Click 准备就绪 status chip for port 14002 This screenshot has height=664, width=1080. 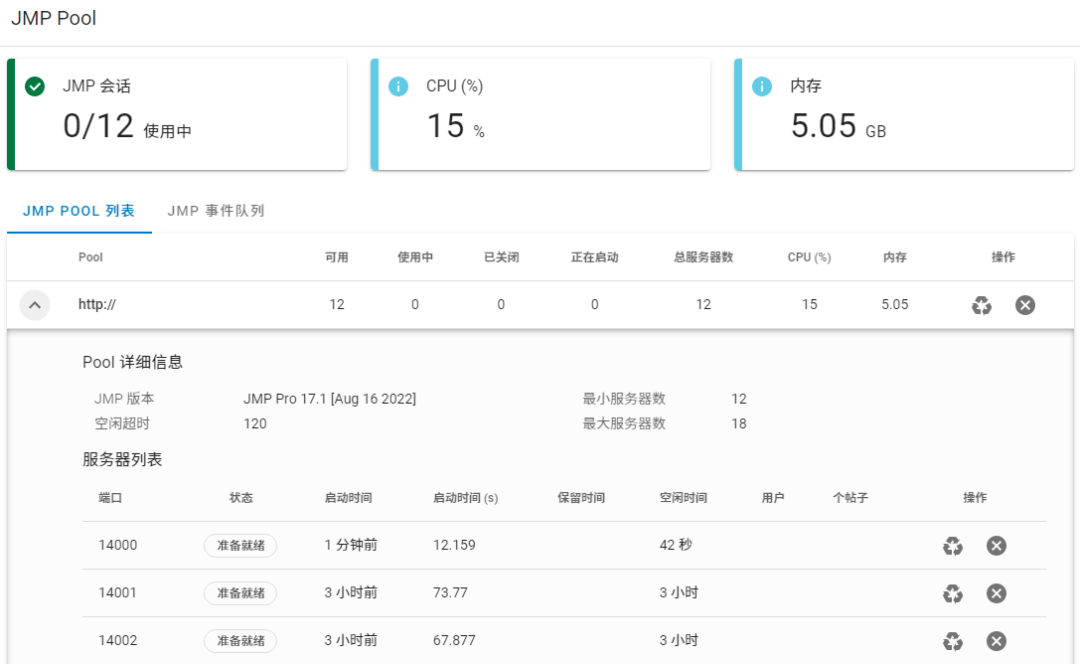point(240,641)
